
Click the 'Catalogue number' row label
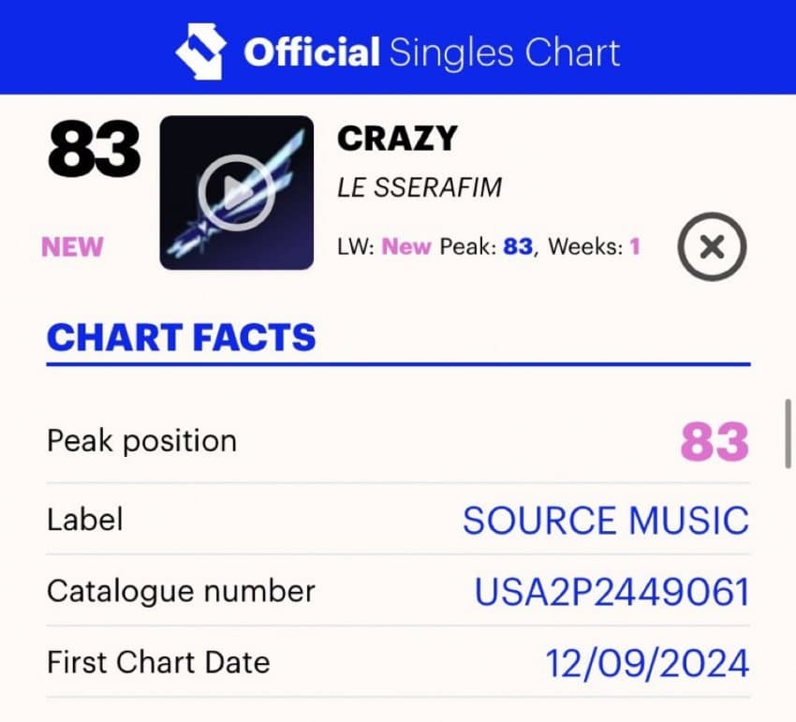click(181, 592)
